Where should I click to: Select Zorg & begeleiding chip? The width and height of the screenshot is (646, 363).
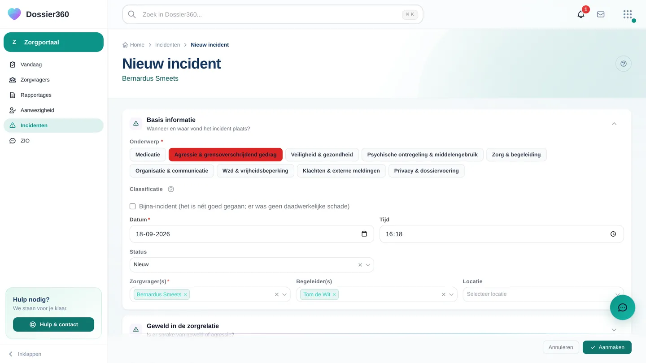click(x=516, y=155)
